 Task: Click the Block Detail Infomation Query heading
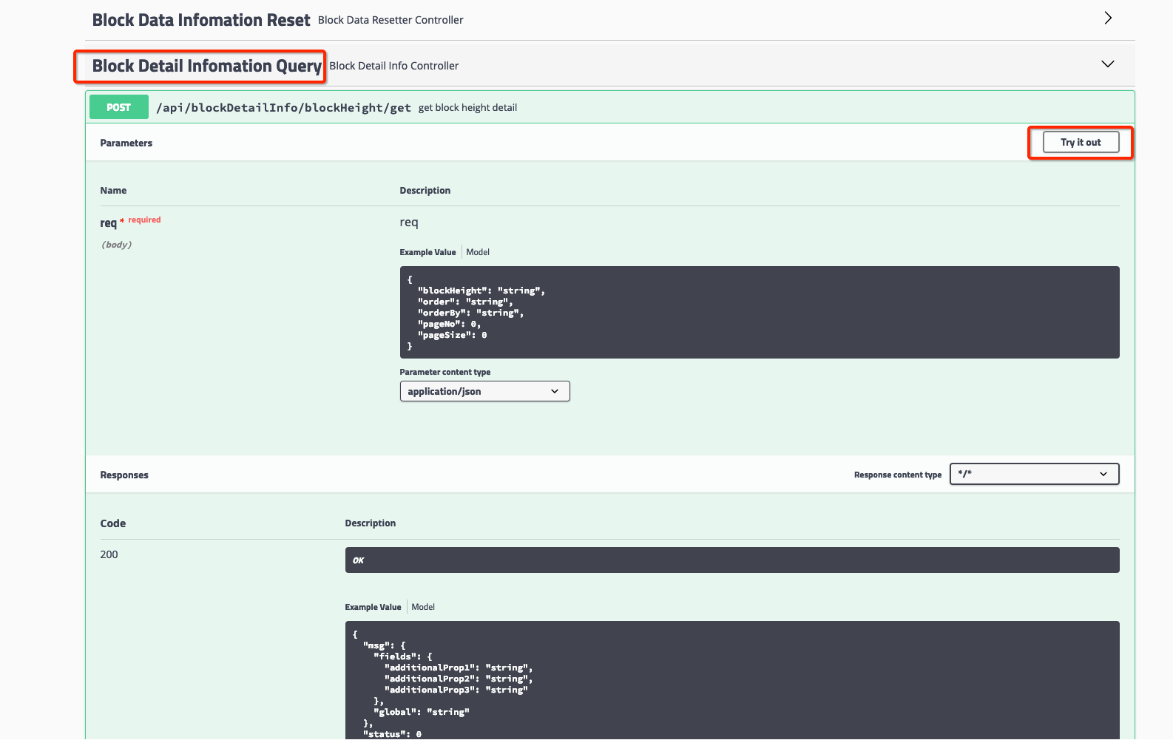(x=206, y=66)
